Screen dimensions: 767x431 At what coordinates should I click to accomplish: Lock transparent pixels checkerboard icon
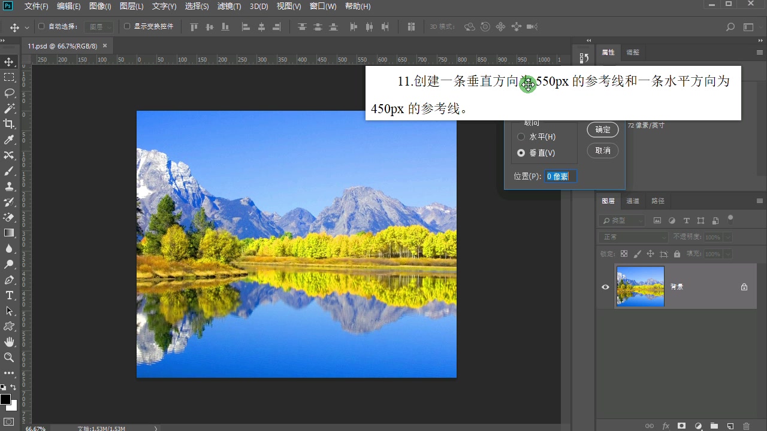624,254
